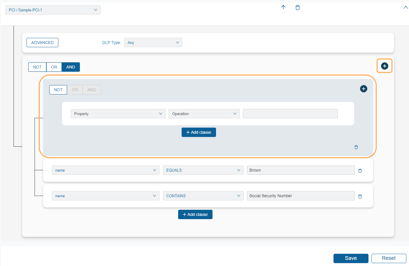Click Add clause in the nested group
The image size is (409, 266).
(199, 132)
